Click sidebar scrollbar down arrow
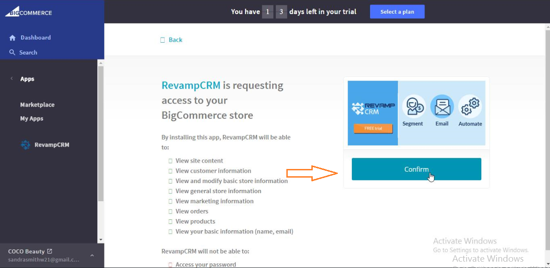The width and height of the screenshot is (550, 268). click(x=101, y=239)
